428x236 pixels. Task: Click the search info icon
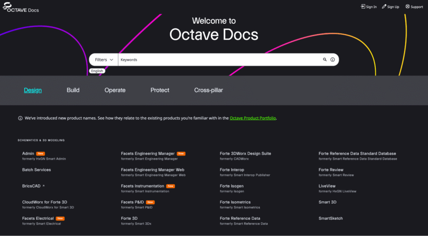coord(332,59)
